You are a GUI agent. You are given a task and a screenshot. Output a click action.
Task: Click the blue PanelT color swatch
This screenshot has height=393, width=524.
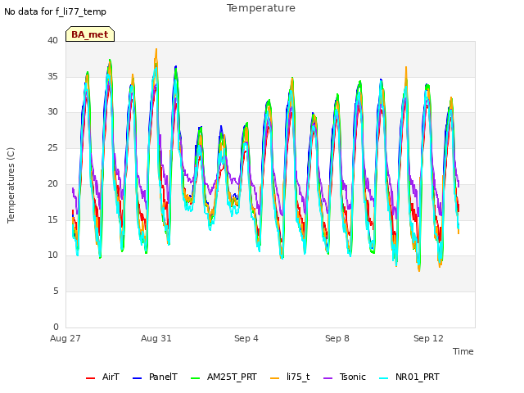[x=138, y=378]
